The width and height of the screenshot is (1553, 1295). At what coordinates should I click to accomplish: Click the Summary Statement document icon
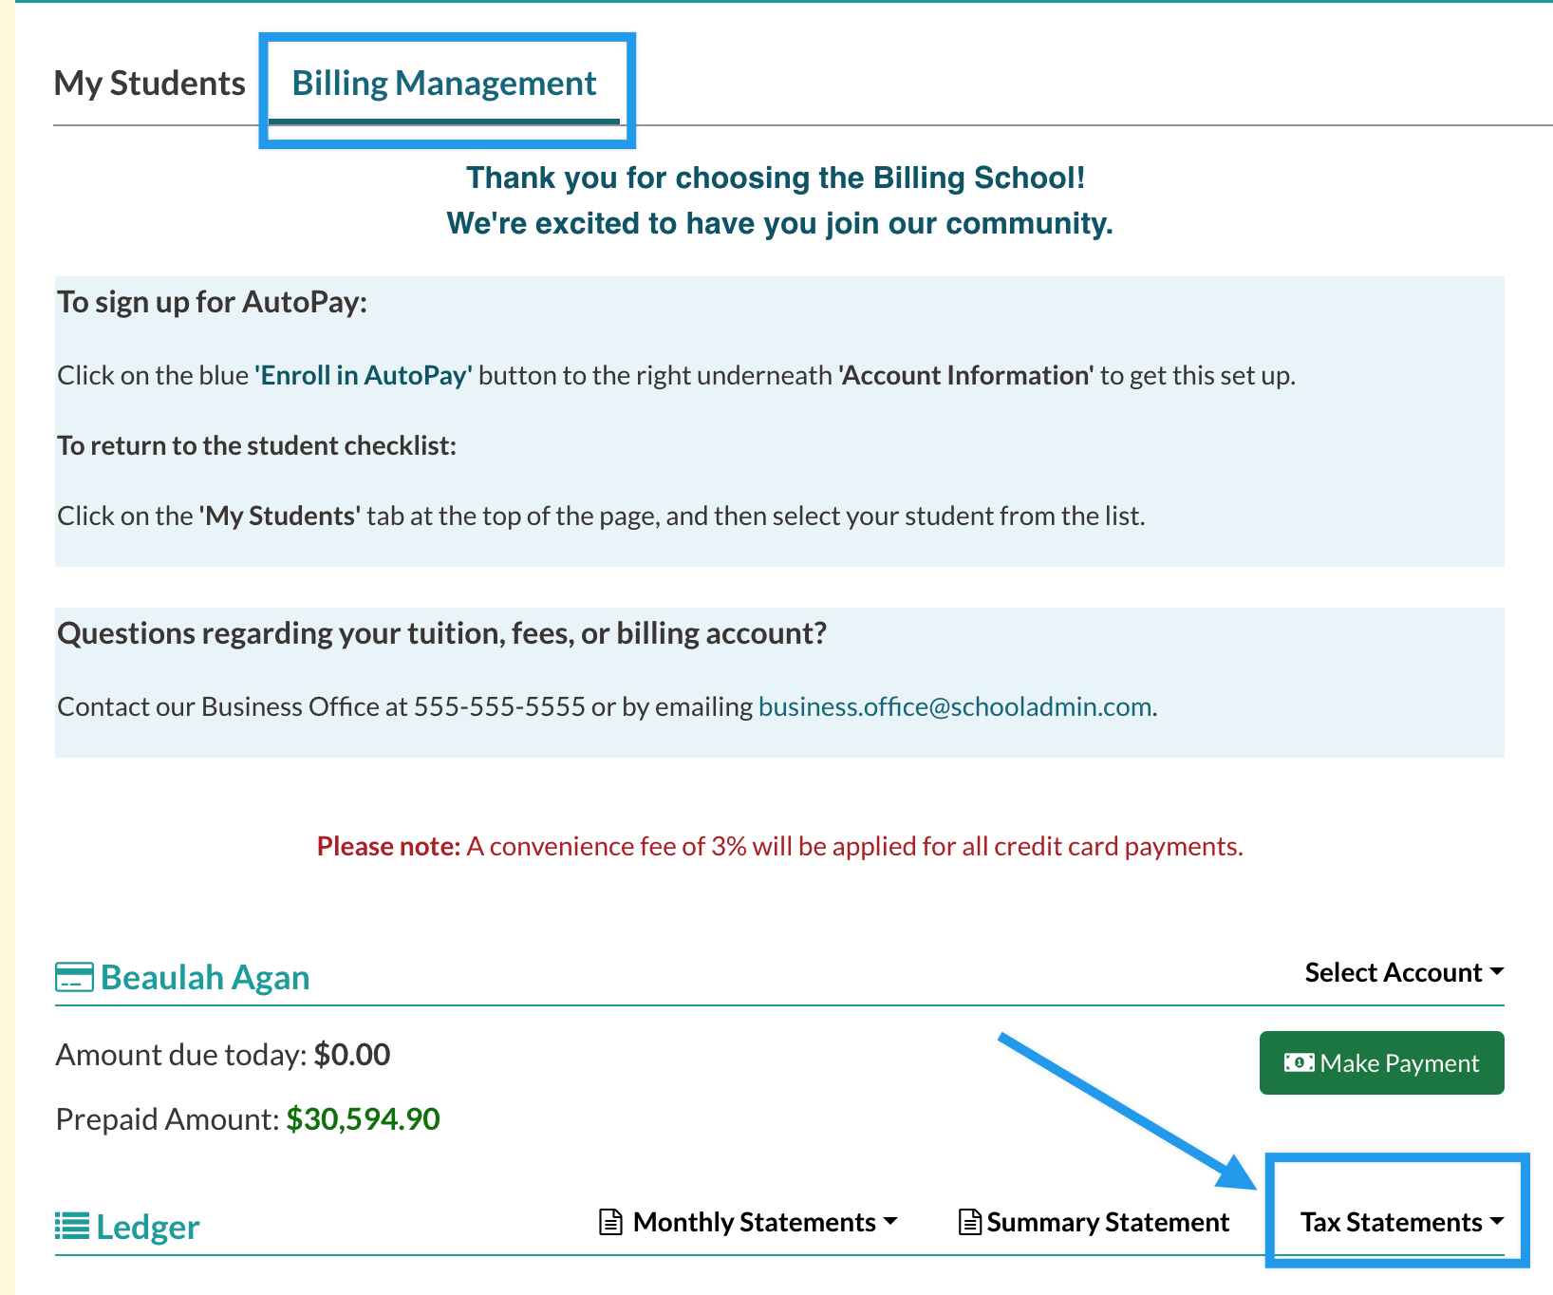(969, 1222)
